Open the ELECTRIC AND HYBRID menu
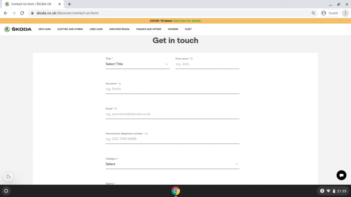Viewport: 351px width, 197px height. (x=70, y=29)
